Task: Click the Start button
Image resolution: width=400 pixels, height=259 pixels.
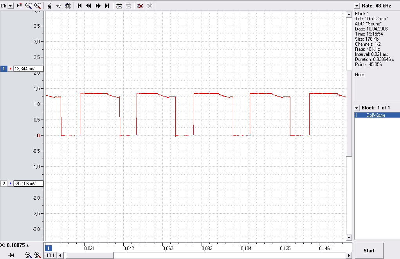Action: click(x=369, y=251)
